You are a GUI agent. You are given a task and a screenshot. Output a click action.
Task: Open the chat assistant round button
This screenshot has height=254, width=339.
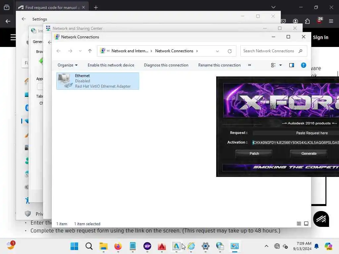coord(321,219)
